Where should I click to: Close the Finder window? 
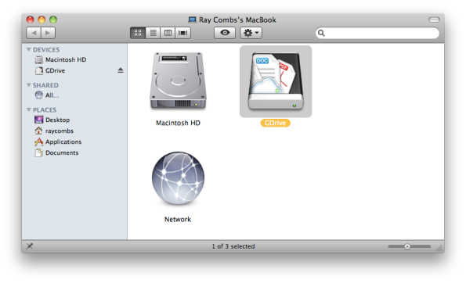click(x=30, y=20)
